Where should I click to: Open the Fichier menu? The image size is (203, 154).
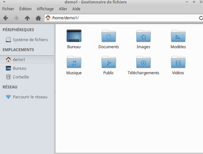click(8, 9)
